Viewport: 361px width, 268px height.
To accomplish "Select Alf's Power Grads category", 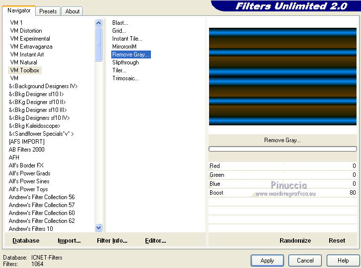I will [29, 173].
